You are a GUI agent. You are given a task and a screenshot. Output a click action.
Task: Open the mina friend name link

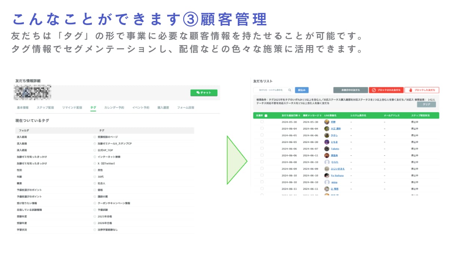[x=334, y=182]
